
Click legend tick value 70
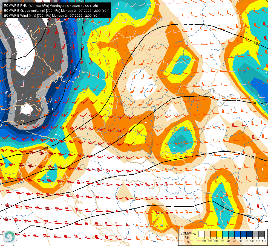(228, 241)
